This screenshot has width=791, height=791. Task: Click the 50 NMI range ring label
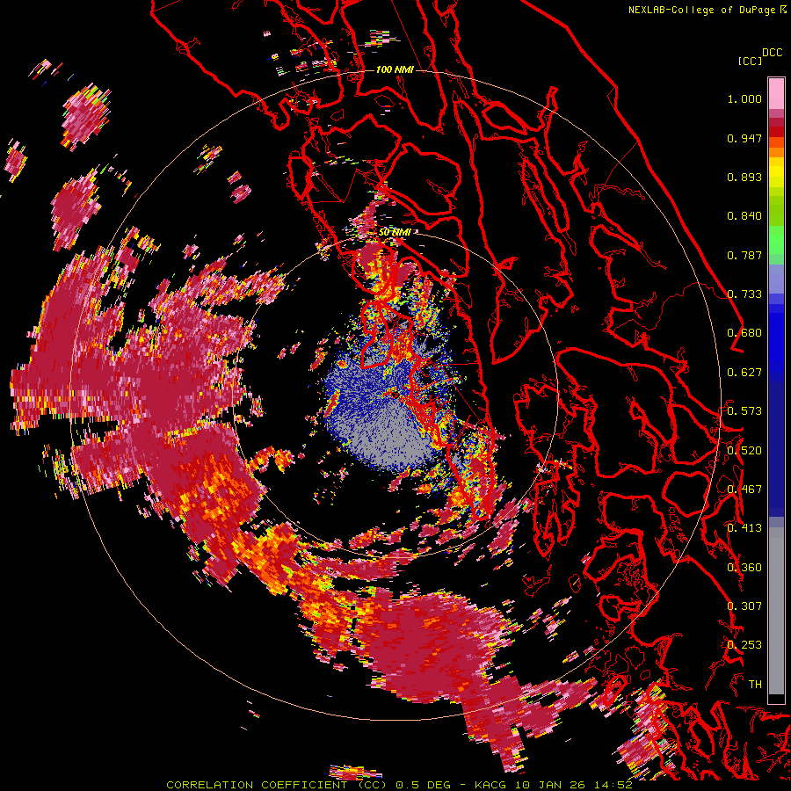395,232
